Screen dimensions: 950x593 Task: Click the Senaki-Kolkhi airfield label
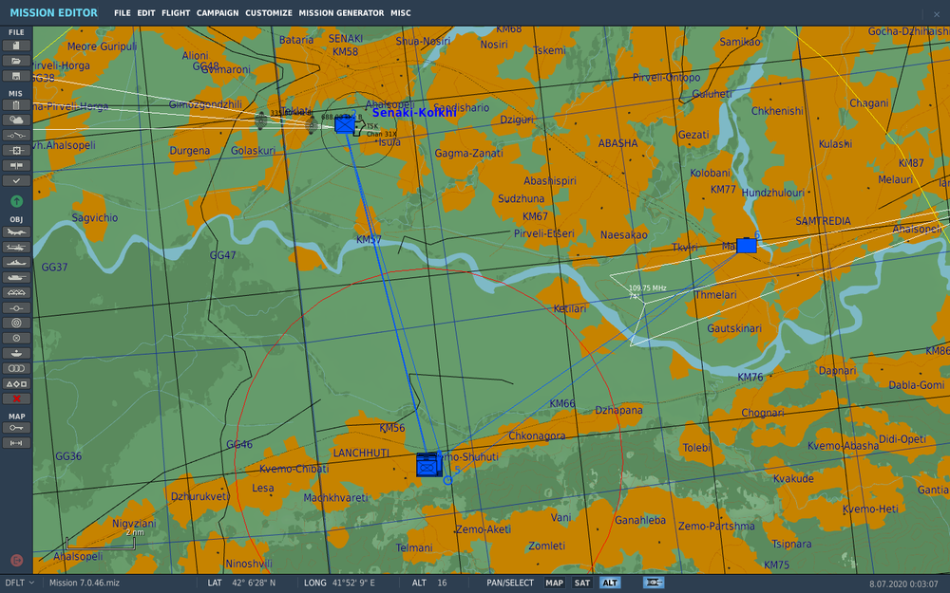(414, 113)
